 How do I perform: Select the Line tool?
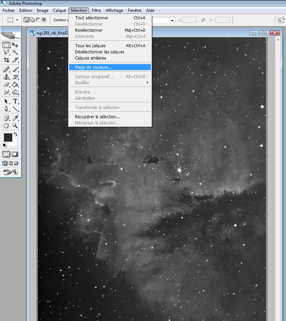[15, 109]
